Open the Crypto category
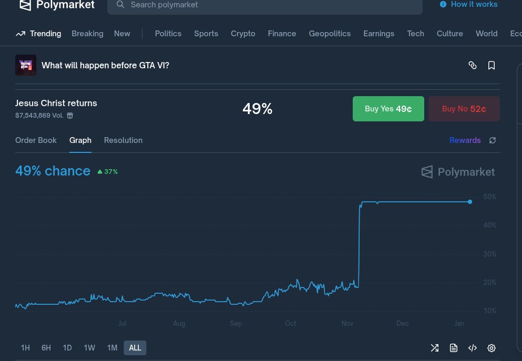 click(243, 34)
